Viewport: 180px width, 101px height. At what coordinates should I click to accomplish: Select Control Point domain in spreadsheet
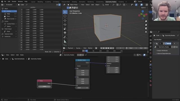9,24
